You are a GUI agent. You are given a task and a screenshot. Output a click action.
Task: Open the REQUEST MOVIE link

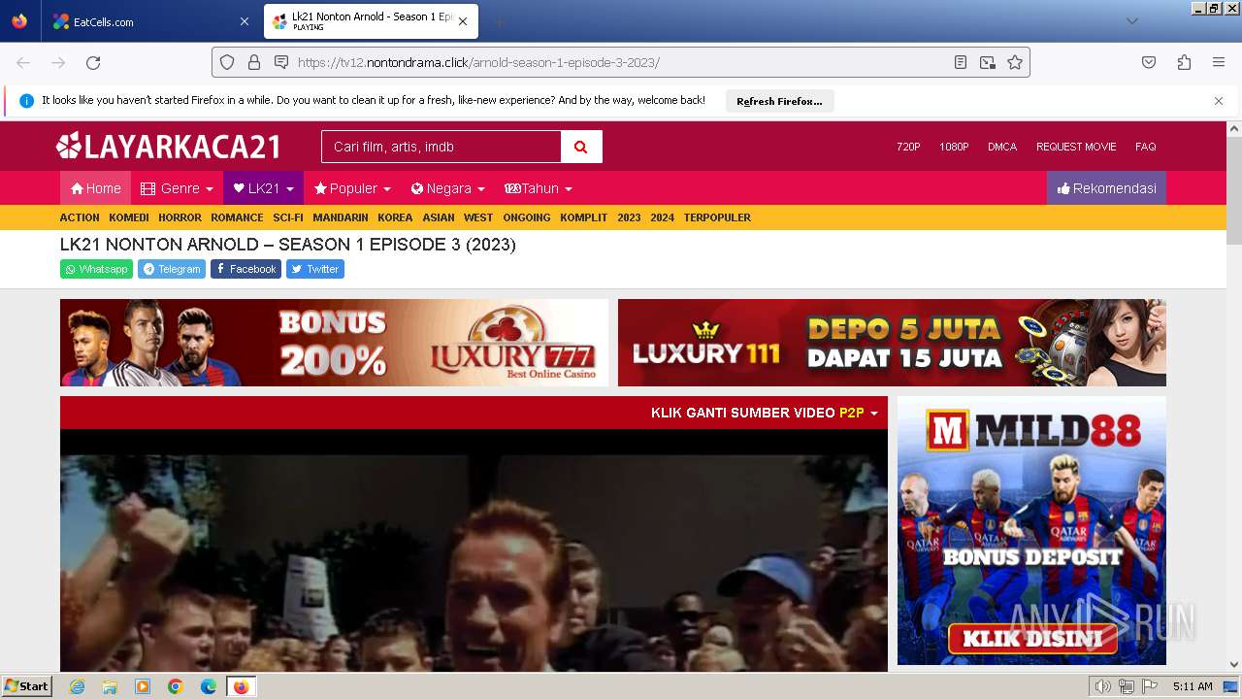pyautogui.click(x=1076, y=147)
